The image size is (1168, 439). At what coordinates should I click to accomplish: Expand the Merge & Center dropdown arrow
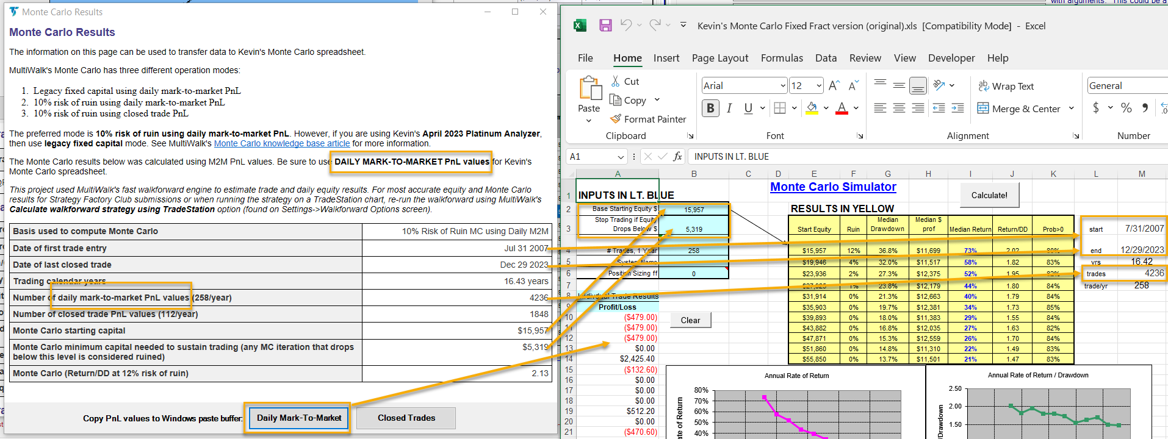1072,109
